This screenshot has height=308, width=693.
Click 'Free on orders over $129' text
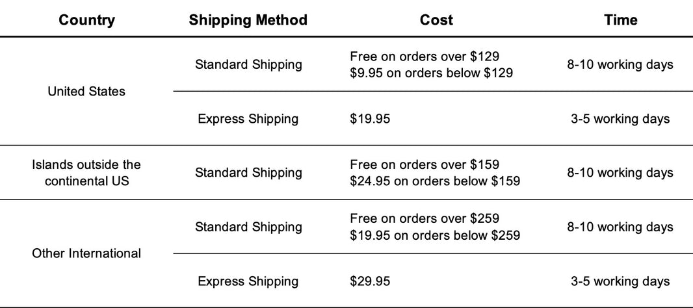click(425, 57)
